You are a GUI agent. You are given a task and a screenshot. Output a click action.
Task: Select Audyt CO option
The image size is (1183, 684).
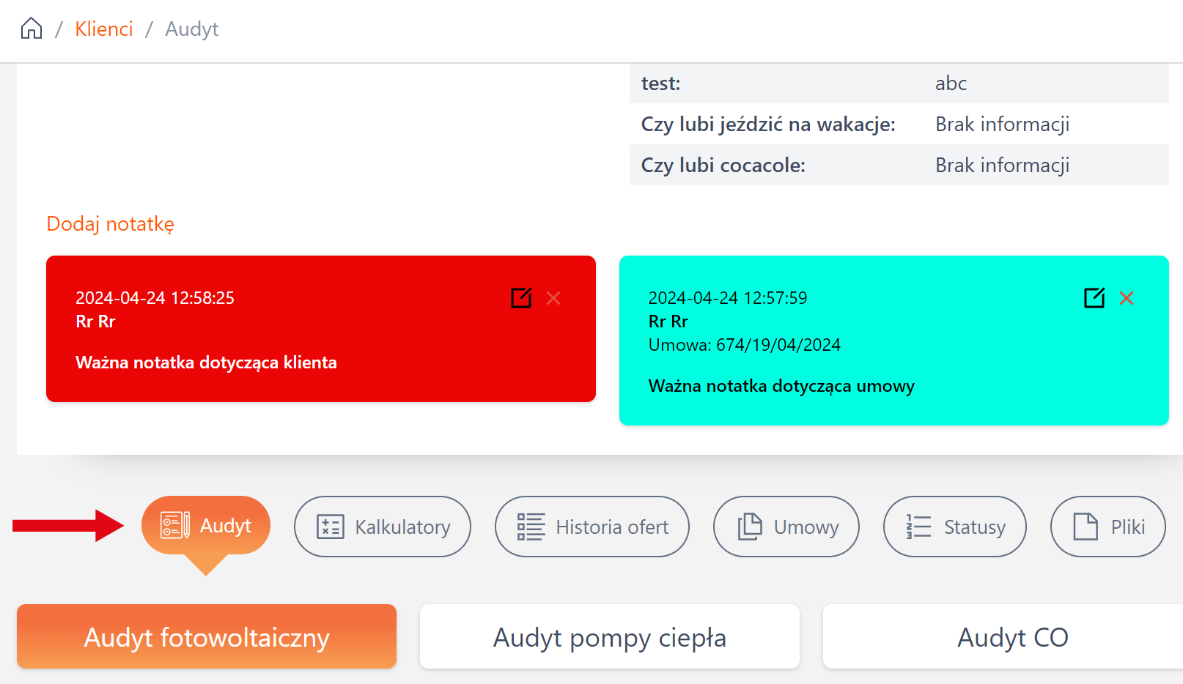click(x=1011, y=637)
